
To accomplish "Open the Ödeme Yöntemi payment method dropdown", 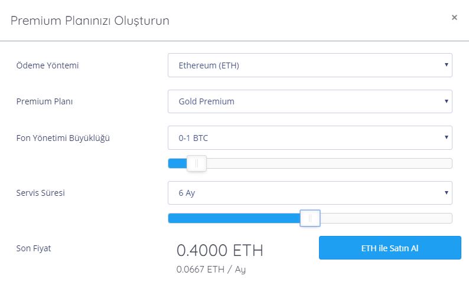I will 310,65.
